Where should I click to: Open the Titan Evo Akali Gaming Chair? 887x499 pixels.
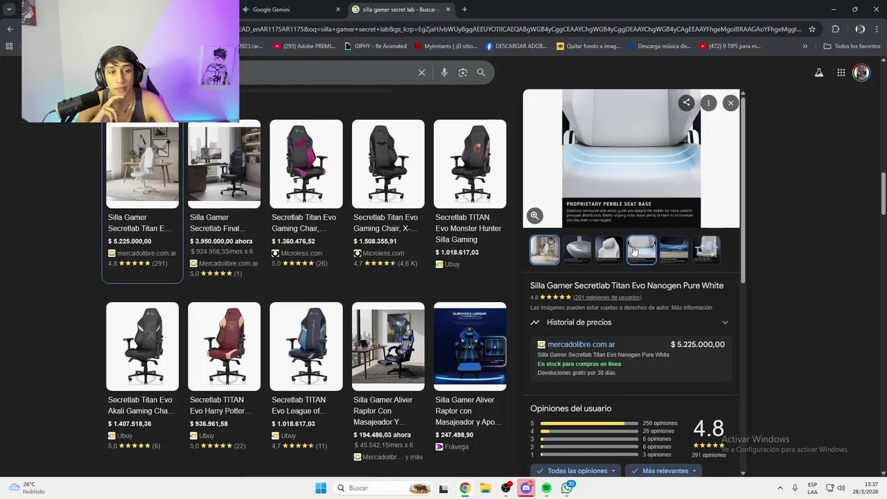142,376
